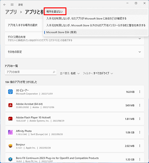Screen dimensions: 149x163
Task: Click the アプリ breadcrumb link
Action: [x=11, y=12]
